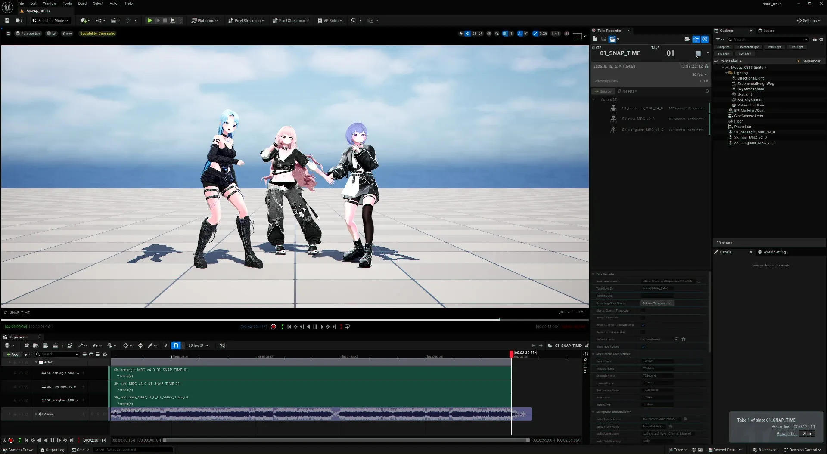Stop recording in the Take Recorder slate
Screen dimensions: 827x454
pyautogui.click(x=698, y=53)
